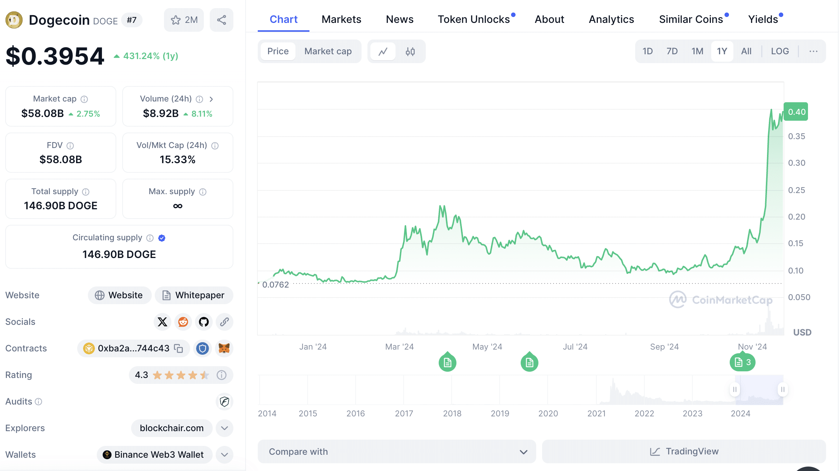Add Dogecoin to watchlist via star button
The image size is (839, 471).
(184, 20)
